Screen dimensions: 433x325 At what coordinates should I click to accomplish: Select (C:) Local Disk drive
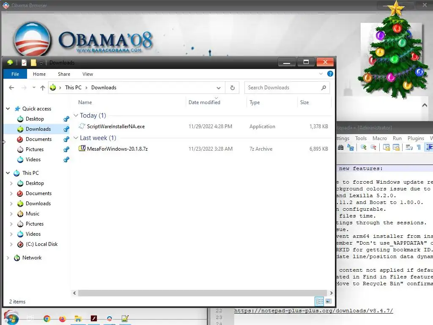pos(41,244)
